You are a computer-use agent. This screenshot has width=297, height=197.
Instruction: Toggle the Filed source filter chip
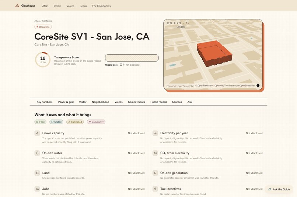(x=40, y=122)
